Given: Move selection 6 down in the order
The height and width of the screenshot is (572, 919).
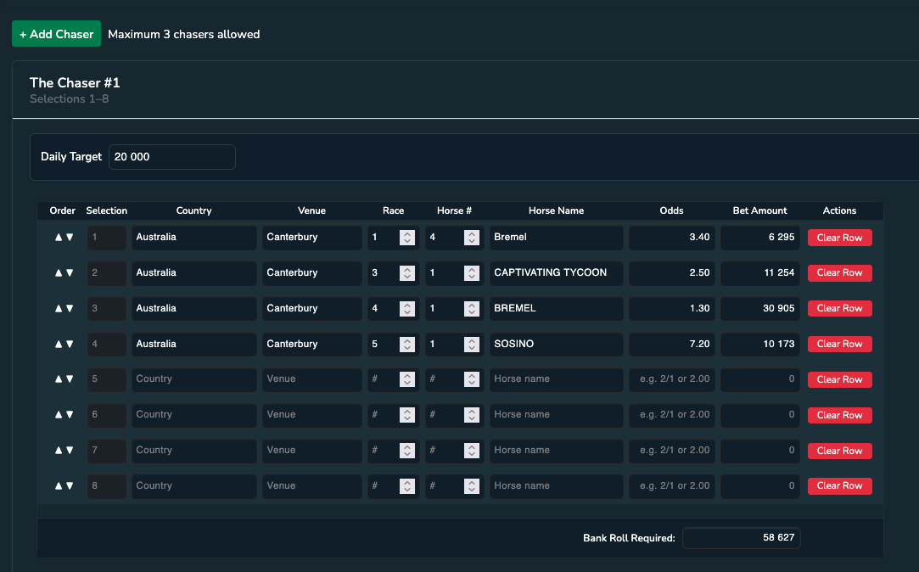Looking at the screenshot, I should (x=69, y=415).
